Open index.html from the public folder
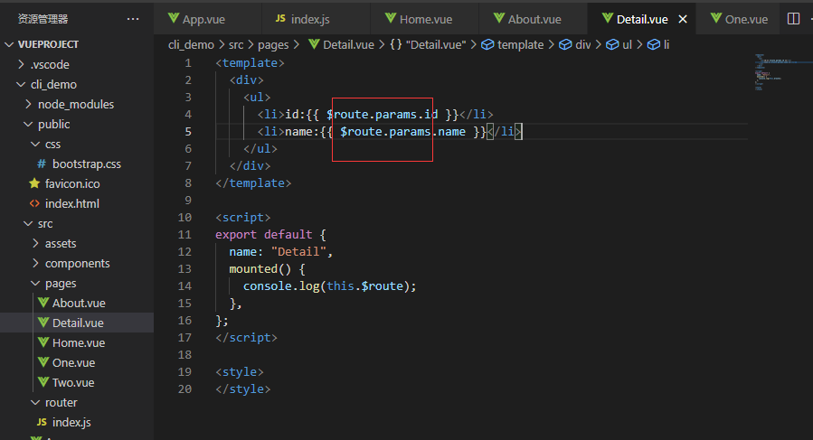This screenshot has width=813, height=440. tap(77, 203)
